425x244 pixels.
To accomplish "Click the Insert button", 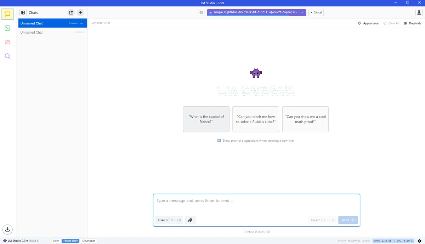I will 322,220.
